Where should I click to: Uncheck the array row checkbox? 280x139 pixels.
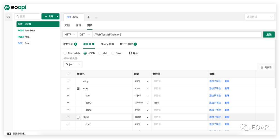tap(68, 88)
